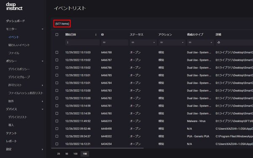253x158 pixels.
Task: Toggle the select-all checkbox in the header
Action: pyautogui.click(x=57, y=35)
